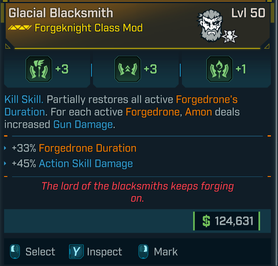Expand the +45% Action Skill Damage arrow
Image resolution: width=278 pixels, height=266 pixels.
click(5, 164)
